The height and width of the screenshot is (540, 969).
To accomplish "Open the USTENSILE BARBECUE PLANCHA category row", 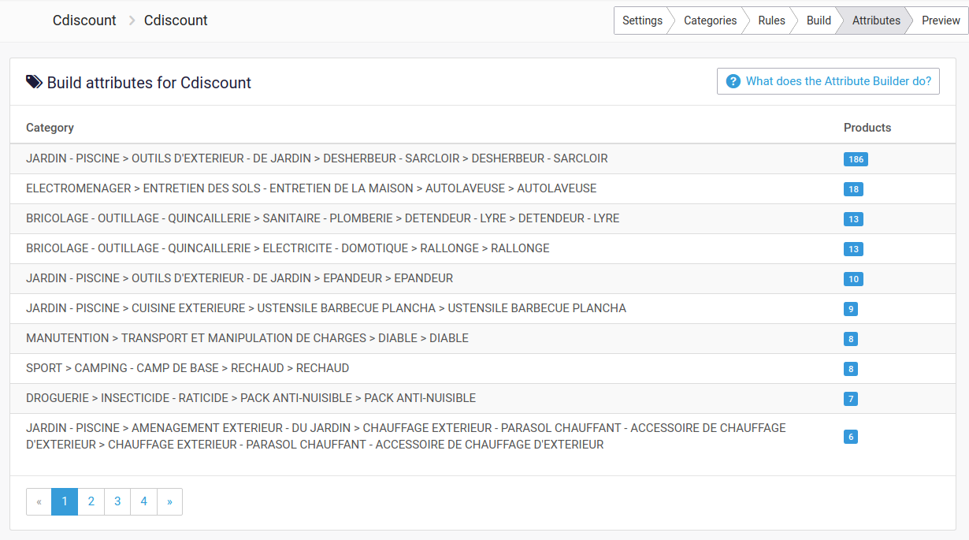I will pos(484,308).
